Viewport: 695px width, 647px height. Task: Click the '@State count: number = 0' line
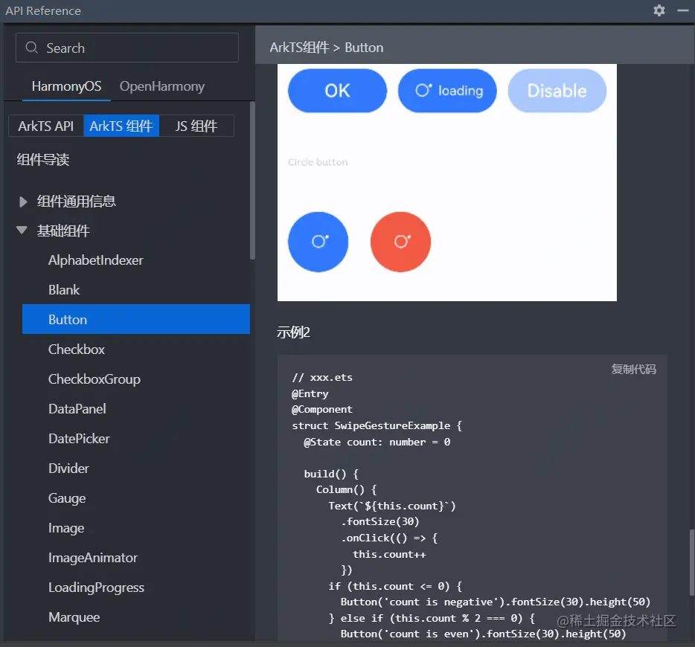tap(377, 442)
